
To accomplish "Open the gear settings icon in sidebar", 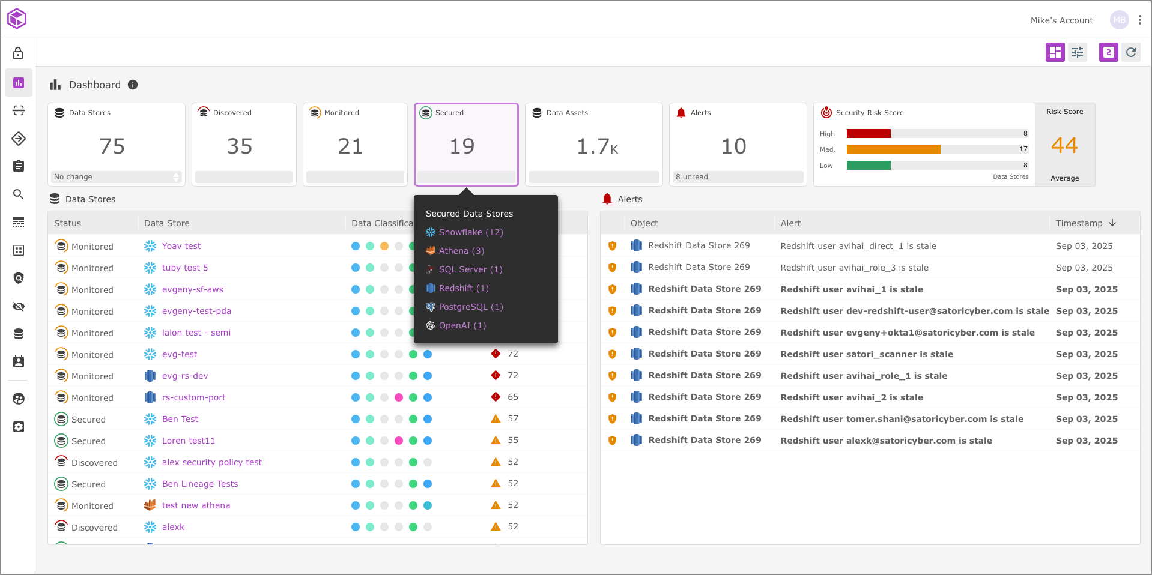I will tap(19, 427).
